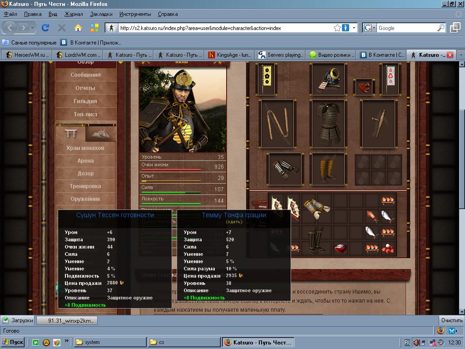The image size is (465, 349).
Task: Go to the home page icon
Action: 78,28
